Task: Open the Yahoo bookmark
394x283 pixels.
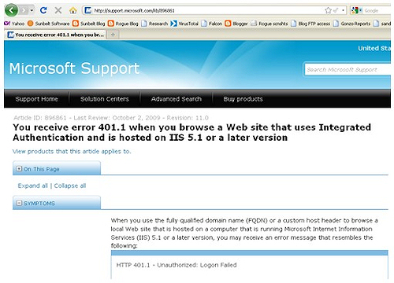Action: (x=14, y=24)
